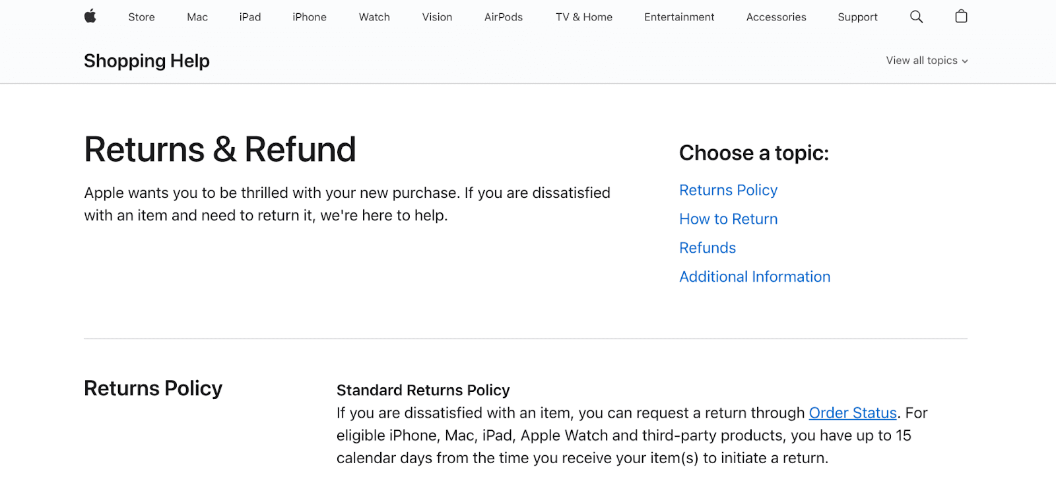Click the Shopping Help heading link
Screen dimensions: 1056x477
[x=147, y=60]
